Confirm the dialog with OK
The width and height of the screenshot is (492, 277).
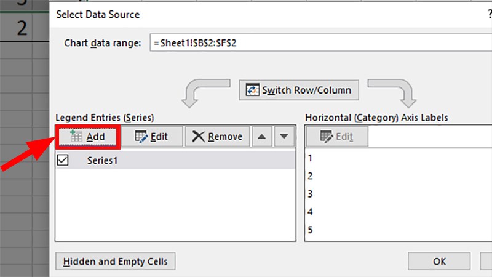(x=439, y=261)
